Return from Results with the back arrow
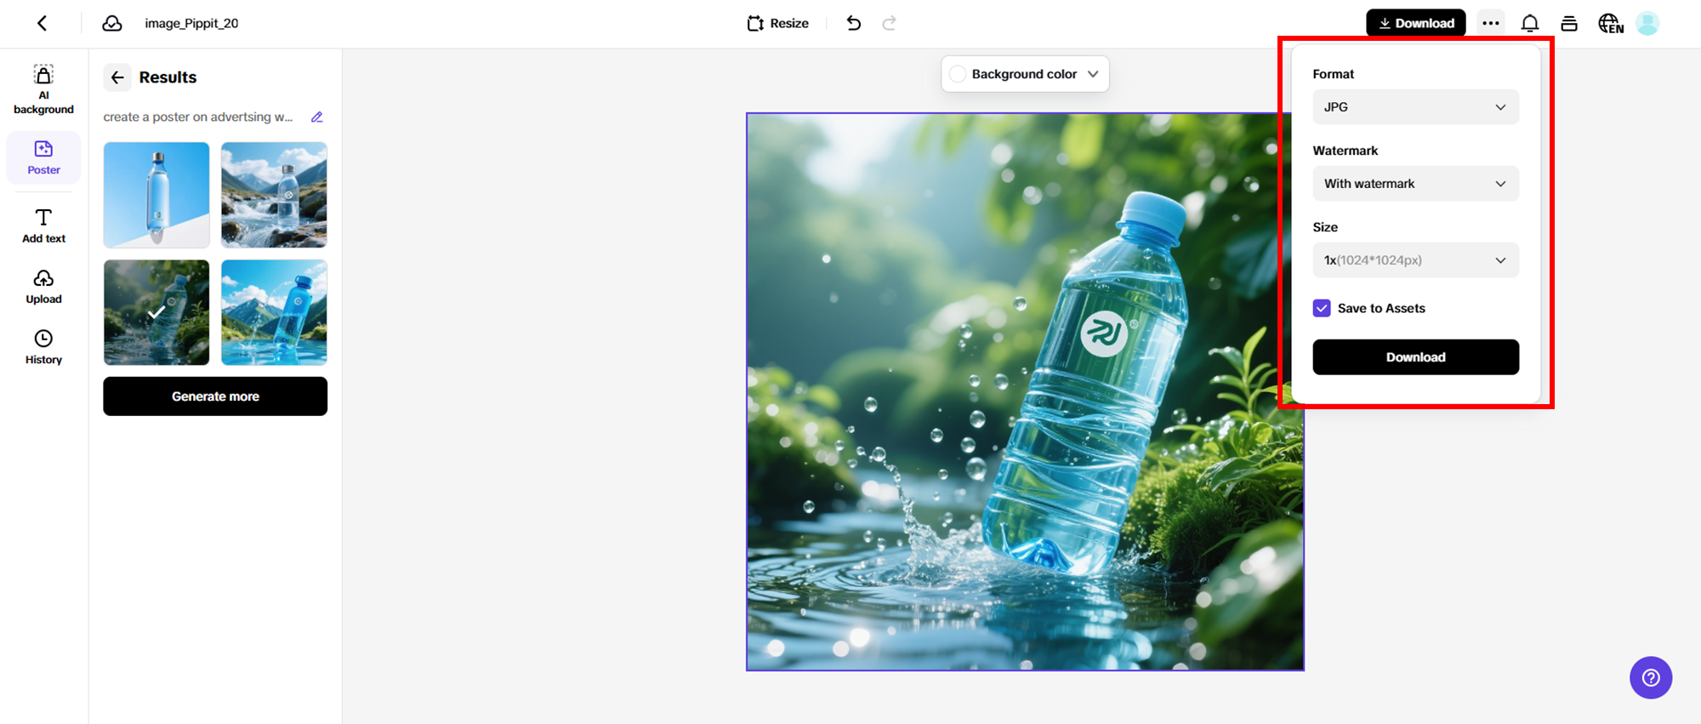The height and width of the screenshot is (724, 1701). [117, 77]
